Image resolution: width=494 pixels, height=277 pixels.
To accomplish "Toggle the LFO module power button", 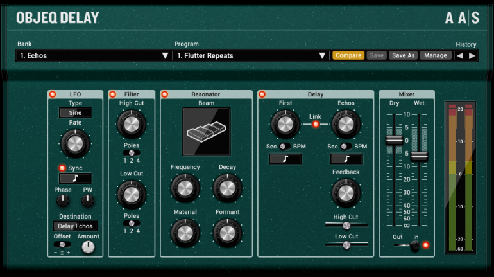I will [53, 94].
